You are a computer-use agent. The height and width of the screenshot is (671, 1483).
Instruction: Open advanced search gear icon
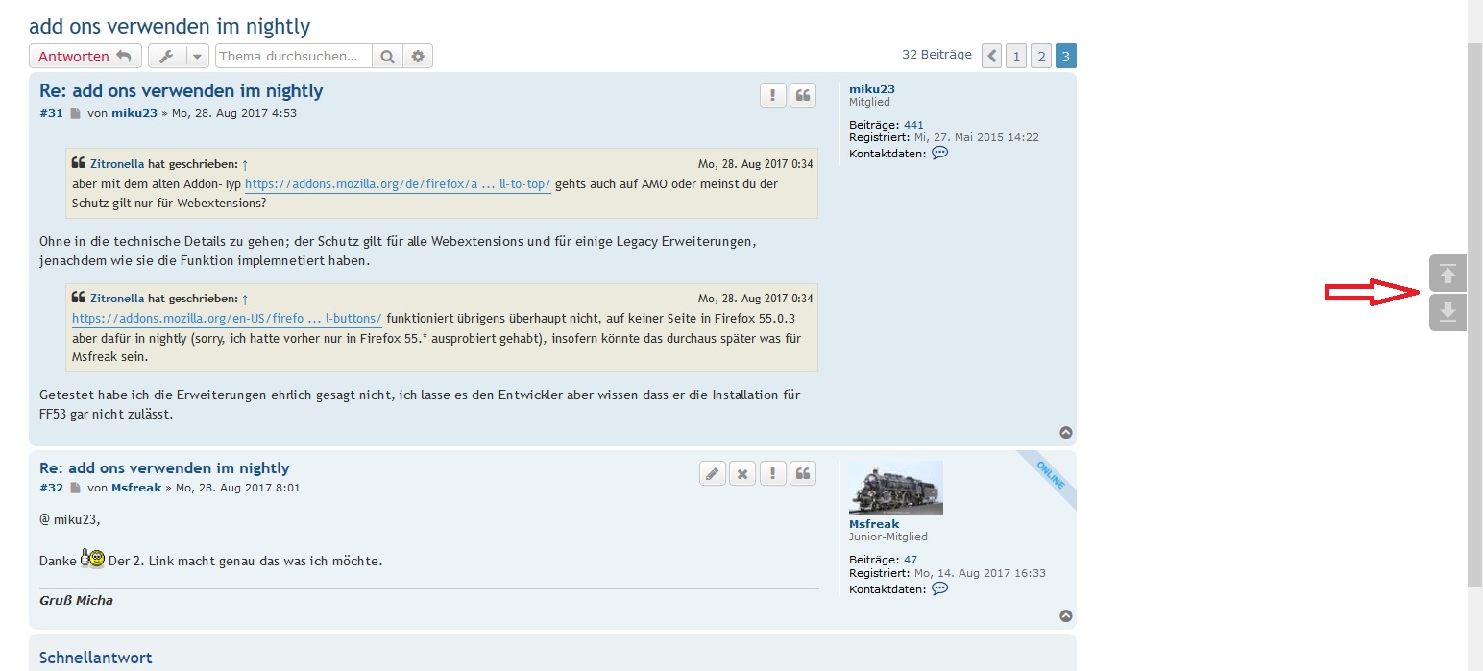[x=418, y=57]
